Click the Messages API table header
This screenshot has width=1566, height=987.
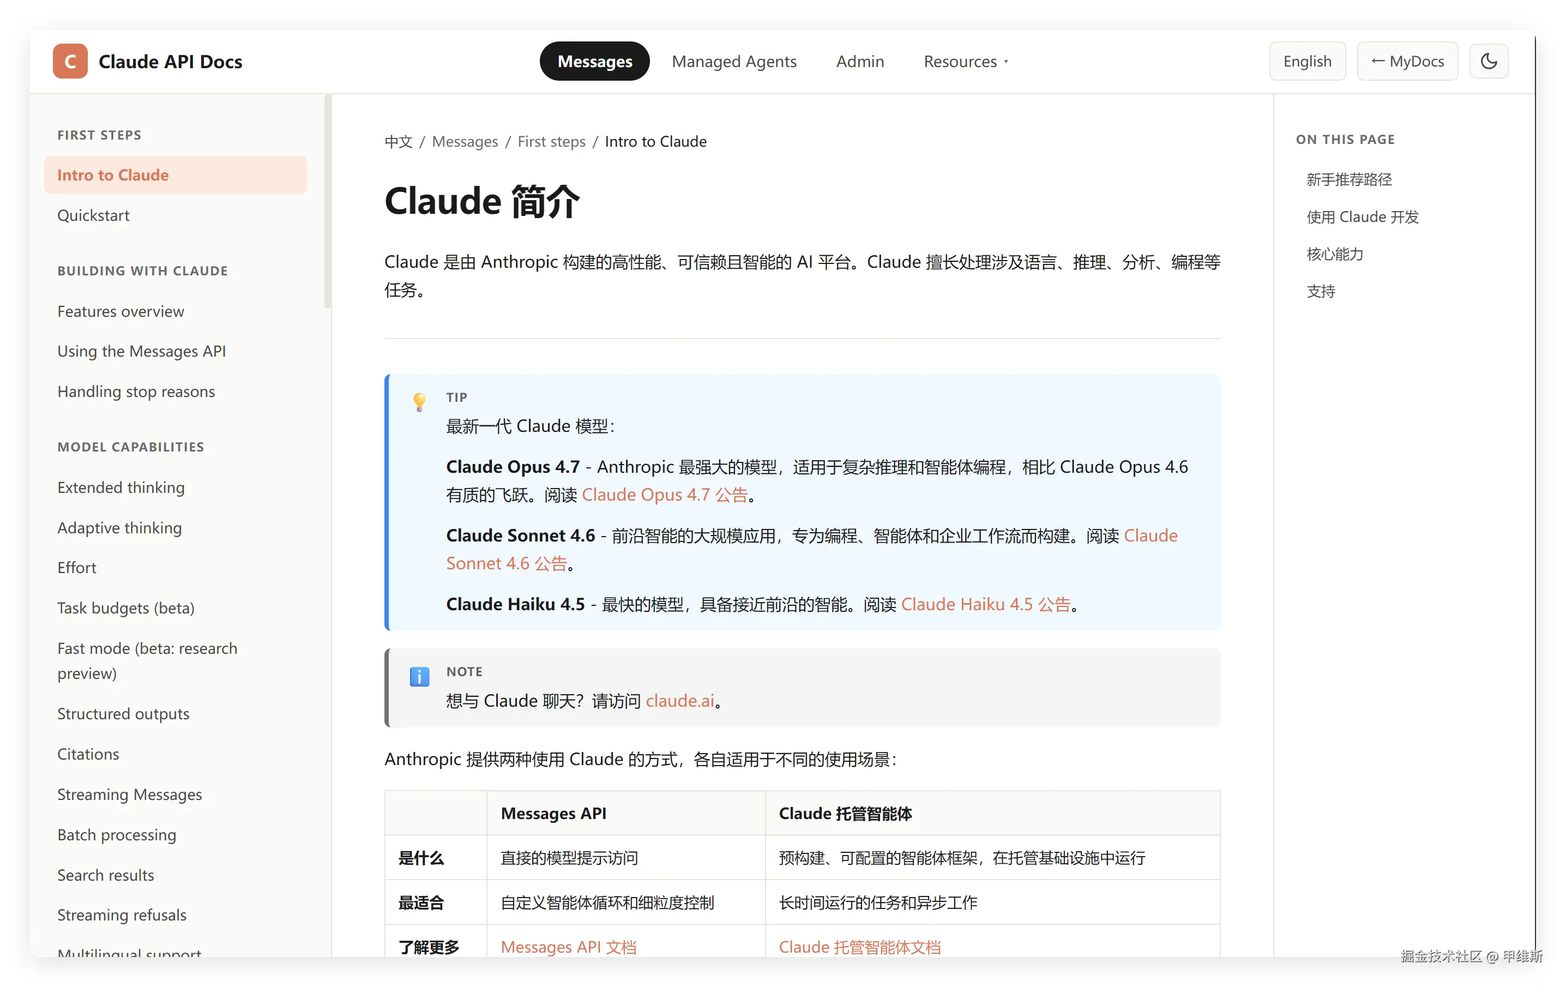tap(553, 814)
